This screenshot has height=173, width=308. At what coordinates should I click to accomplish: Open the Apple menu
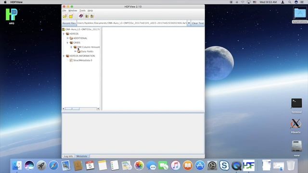pyautogui.click(x=5, y=2)
